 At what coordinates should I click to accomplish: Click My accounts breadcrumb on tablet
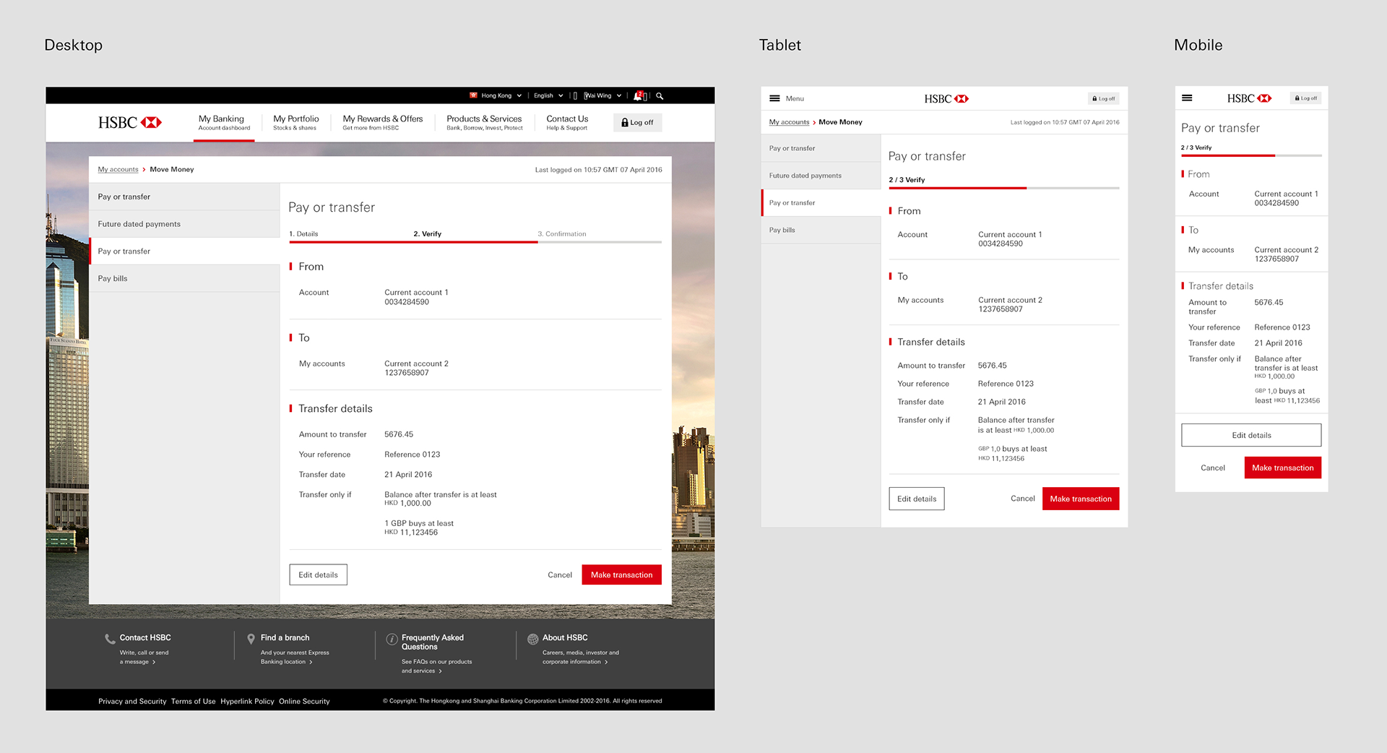click(x=789, y=122)
